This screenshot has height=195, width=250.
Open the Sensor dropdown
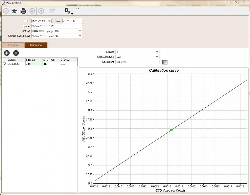click(157, 52)
